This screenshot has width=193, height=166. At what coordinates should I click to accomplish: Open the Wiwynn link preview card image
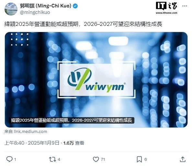(96, 80)
